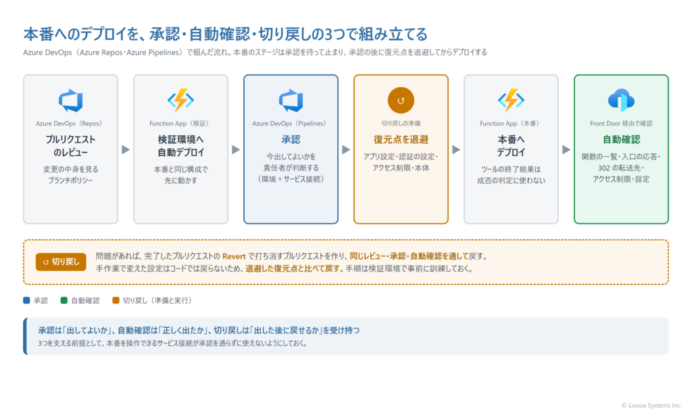Screen dimensions: 692x415
Task: Click the main slide title 本番へのデプロイを
Action: coord(226,34)
